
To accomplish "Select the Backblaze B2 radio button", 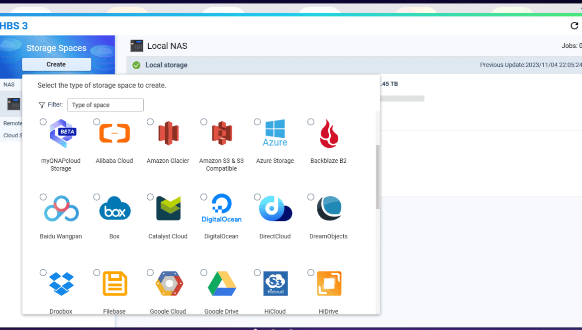I will pyautogui.click(x=311, y=122).
